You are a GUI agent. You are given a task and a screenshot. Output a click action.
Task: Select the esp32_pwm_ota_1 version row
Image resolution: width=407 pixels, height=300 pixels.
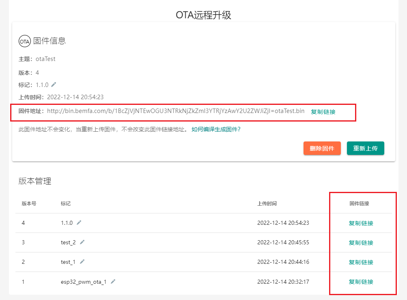(162, 281)
